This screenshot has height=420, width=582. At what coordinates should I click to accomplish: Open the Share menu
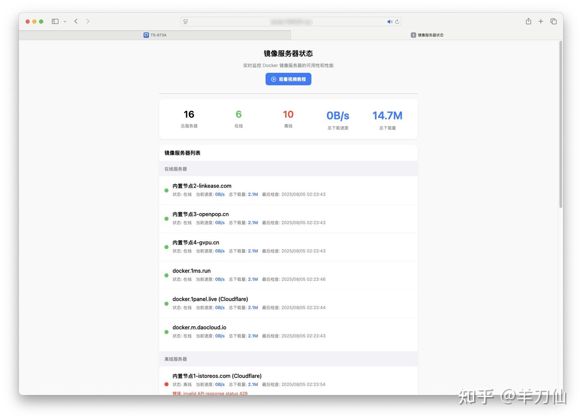coord(528,21)
